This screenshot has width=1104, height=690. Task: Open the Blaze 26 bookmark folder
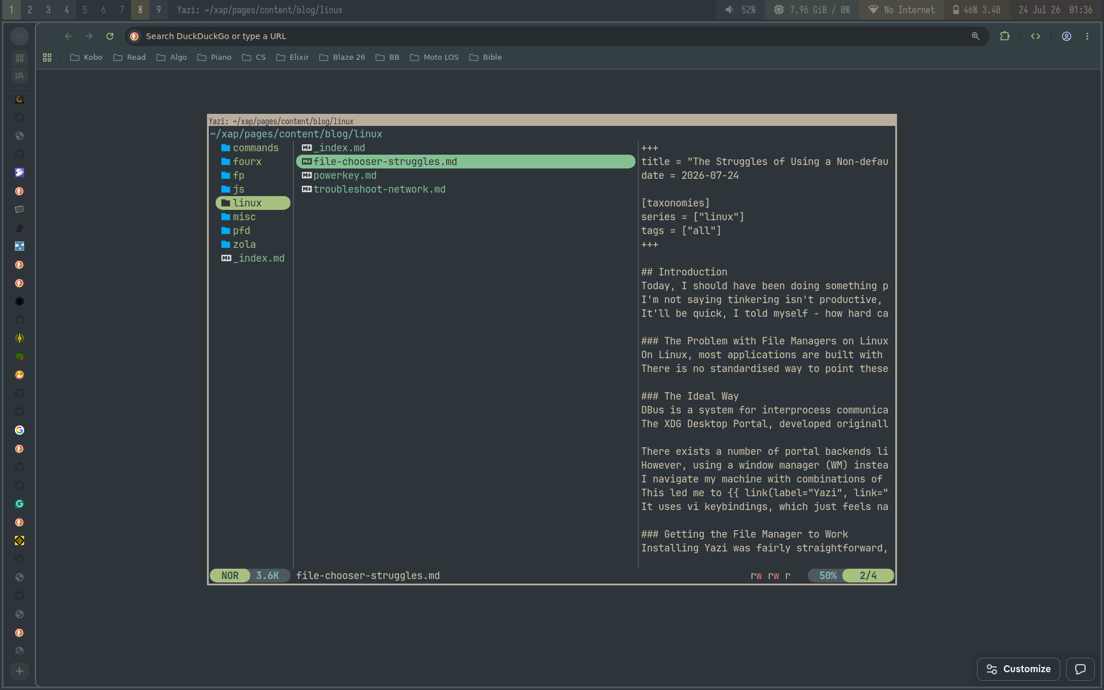click(342, 57)
